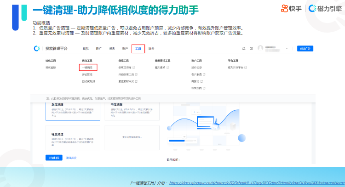Click the 优化工具 column heading
Image resolution: width=345 pixels, height=187 pixels.
87,61
